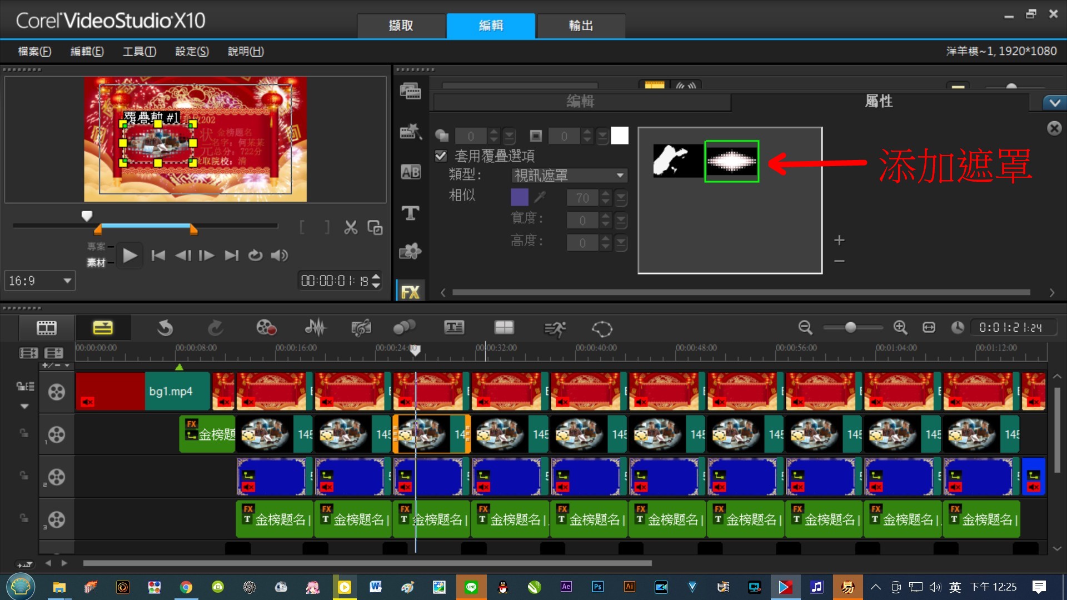The image size is (1067, 600).
Task: Remove mask with minus button
Action: click(839, 261)
